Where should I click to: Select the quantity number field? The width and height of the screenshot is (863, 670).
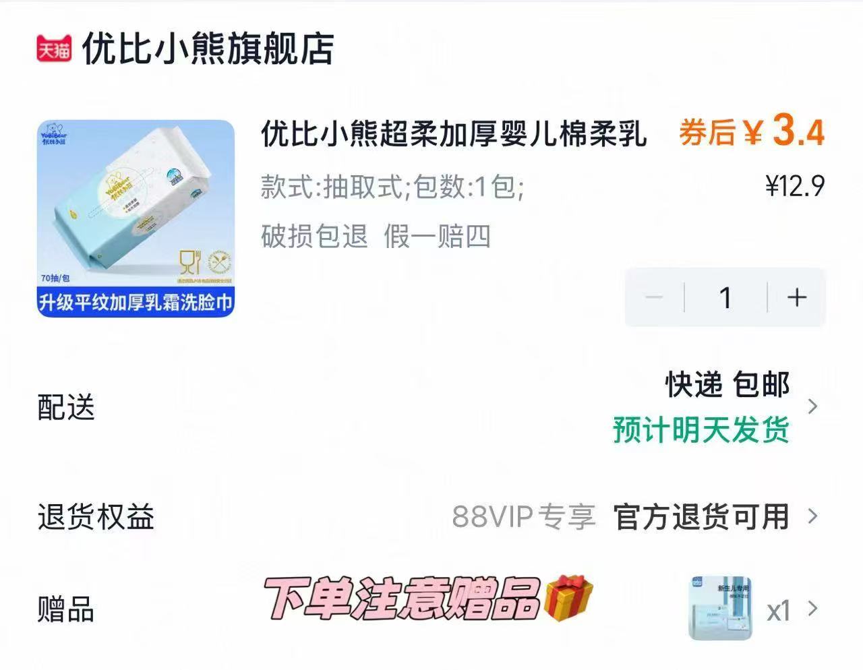[x=725, y=297]
